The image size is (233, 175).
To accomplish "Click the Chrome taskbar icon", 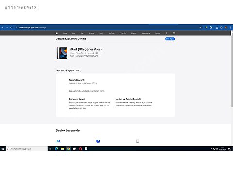I will (68, 149).
